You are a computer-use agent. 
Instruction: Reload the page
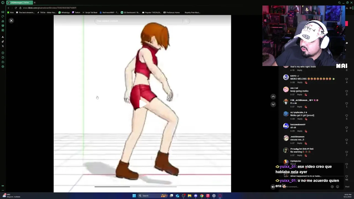[16, 8]
